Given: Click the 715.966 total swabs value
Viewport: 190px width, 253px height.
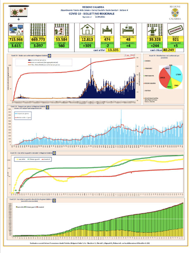Looking at the screenshot, I should [16, 40].
